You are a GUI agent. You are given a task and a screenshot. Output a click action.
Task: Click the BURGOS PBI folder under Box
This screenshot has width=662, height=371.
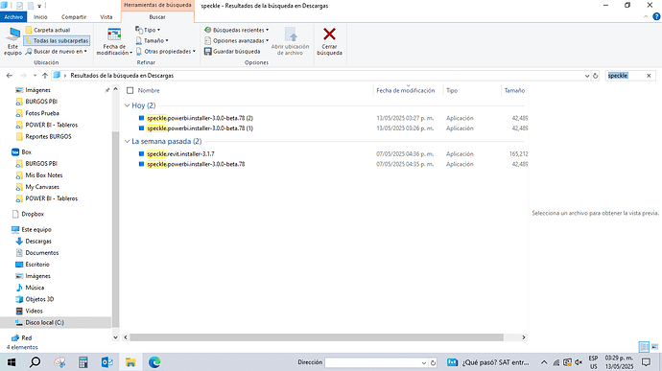[x=41, y=163]
